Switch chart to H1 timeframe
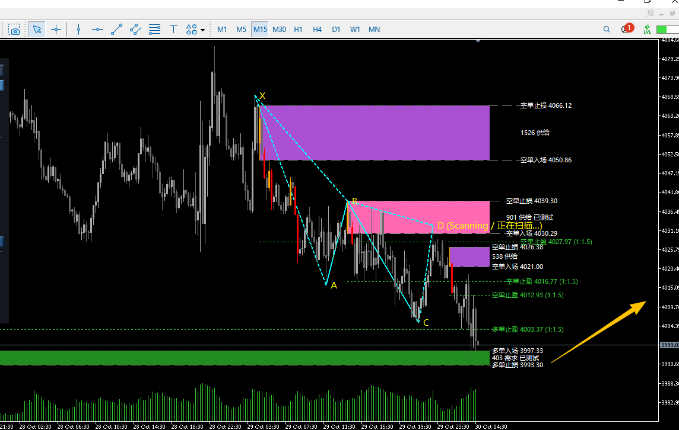The width and height of the screenshot is (679, 430). pyautogui.click(x=299, y=30)
